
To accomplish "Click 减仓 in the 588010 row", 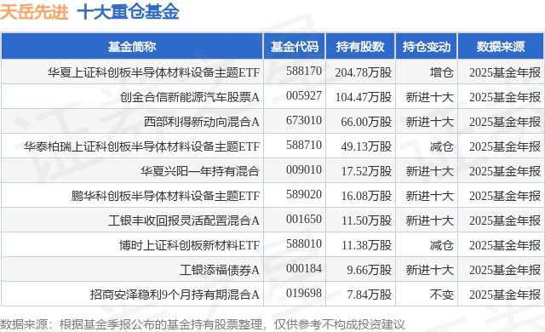I will tap(442, 245).
